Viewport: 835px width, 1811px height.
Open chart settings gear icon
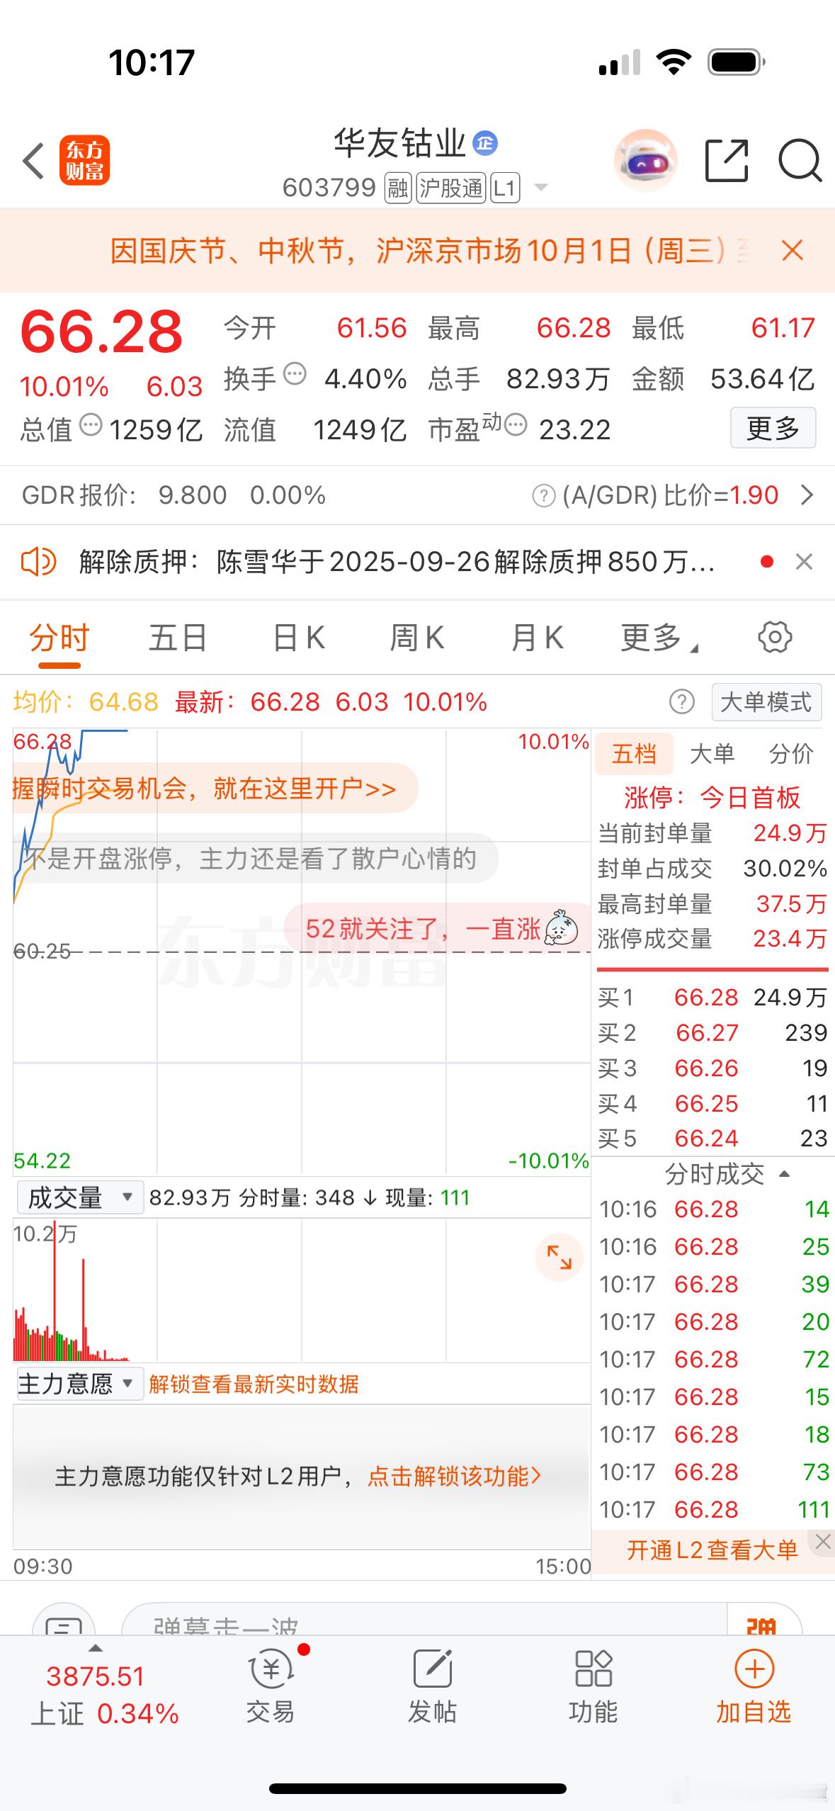775,637
